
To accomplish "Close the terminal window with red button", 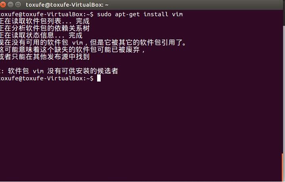I will pos(2,4).
